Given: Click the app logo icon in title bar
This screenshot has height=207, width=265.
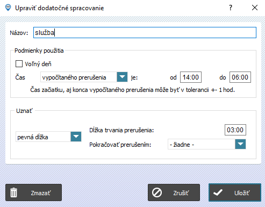Looking at the screenshot, I should [x=8, y=8].
